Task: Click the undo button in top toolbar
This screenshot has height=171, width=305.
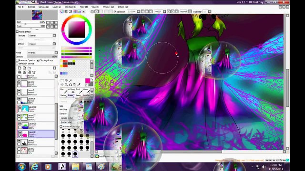Action: 96,11
